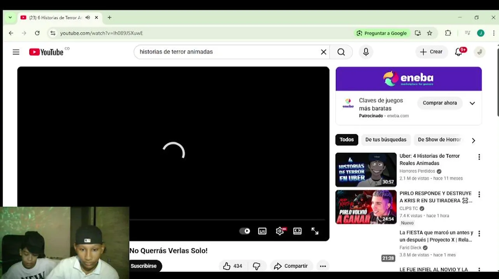Viewport: 499px width, 279px height.
Task: Show more filter chips with right arrow
Action: coord(473,140)
